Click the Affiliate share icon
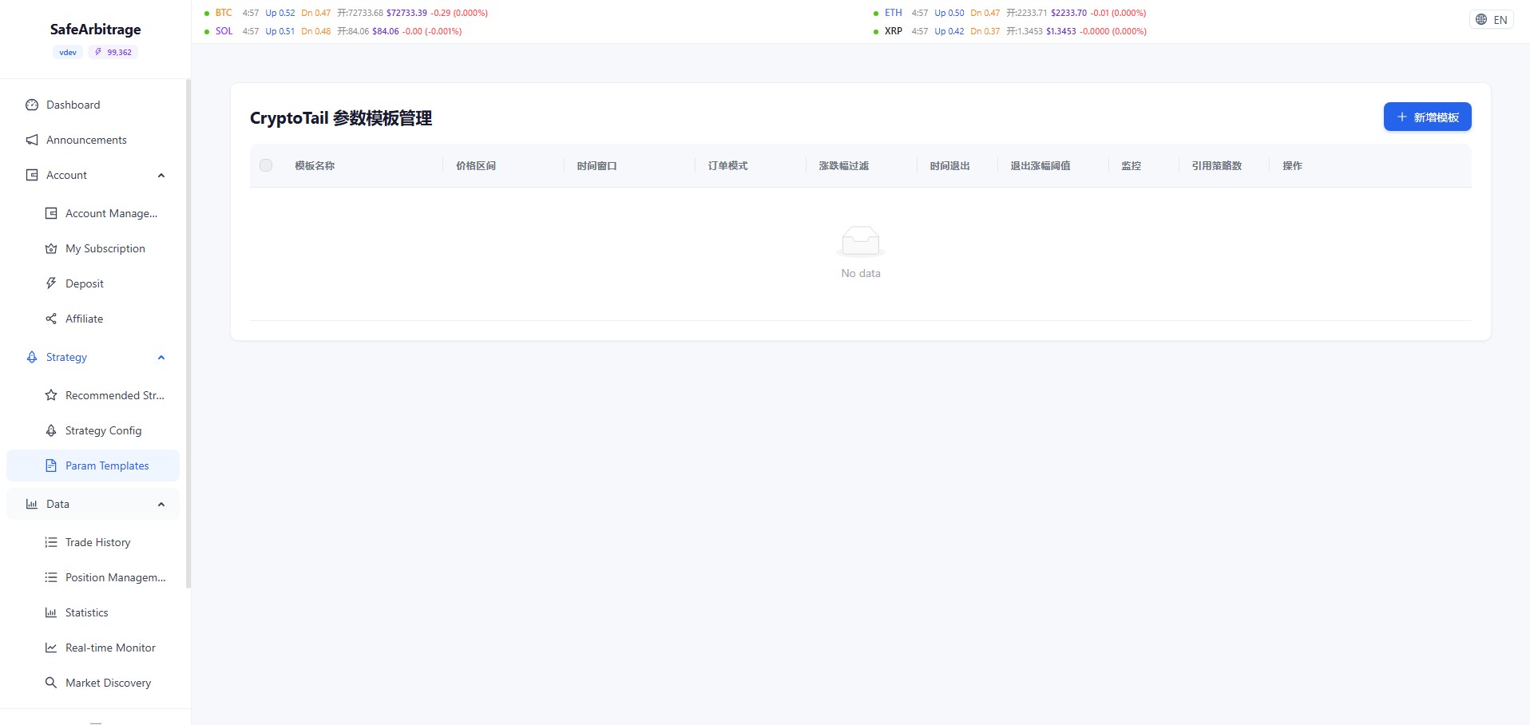This screenshot has width=1530, height=725. point(51,319)
